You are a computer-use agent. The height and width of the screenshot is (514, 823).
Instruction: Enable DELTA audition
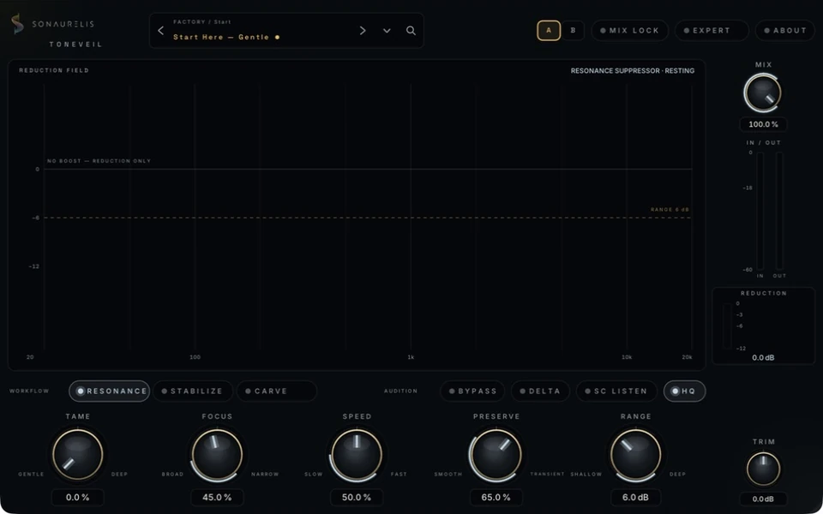tap(540, 391)
